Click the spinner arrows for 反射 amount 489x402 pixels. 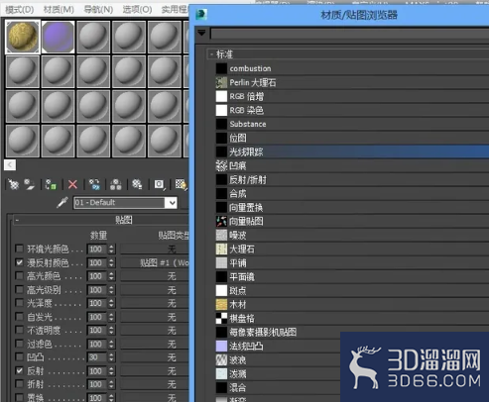click(111, 371)
